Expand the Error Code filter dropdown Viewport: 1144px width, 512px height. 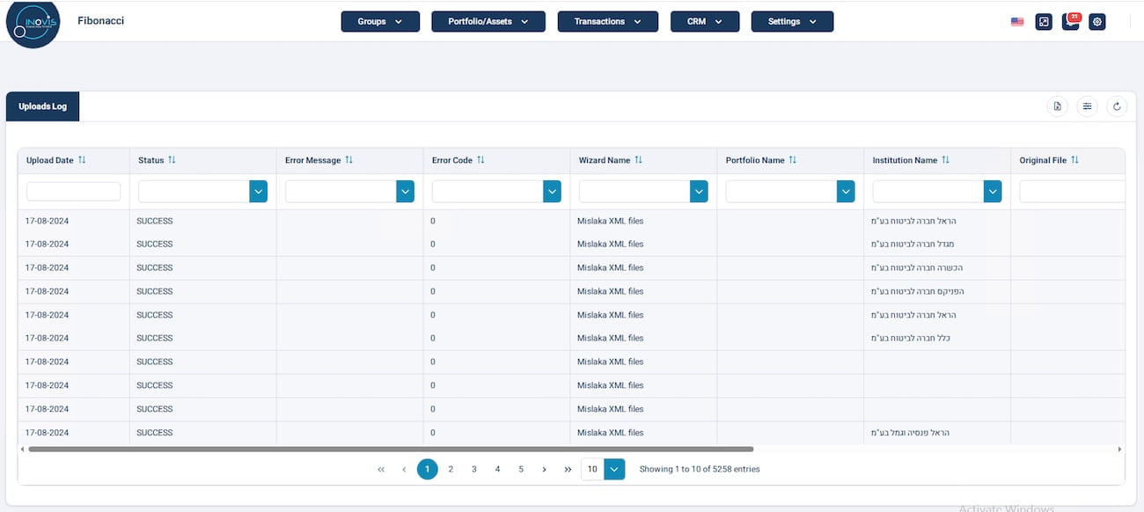(552, 192)
